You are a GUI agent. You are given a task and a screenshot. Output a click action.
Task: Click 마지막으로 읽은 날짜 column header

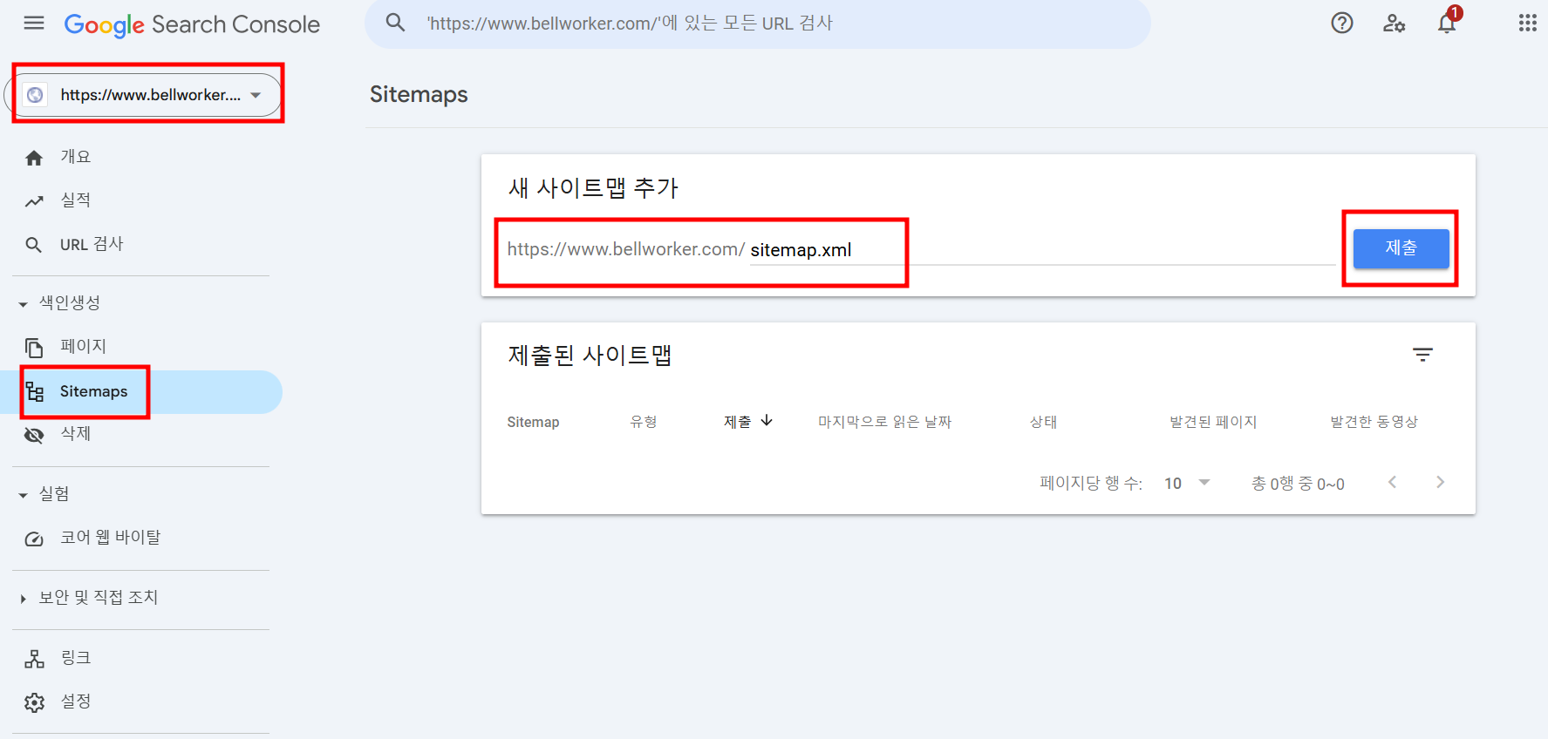[x=884, y=422]
